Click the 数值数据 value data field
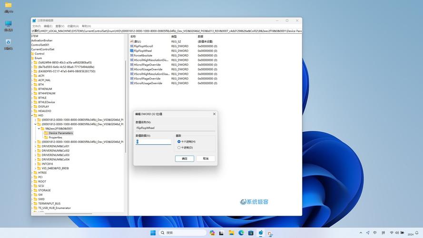The height and width of the screenshot is (238, 423). tap(153, 142)
